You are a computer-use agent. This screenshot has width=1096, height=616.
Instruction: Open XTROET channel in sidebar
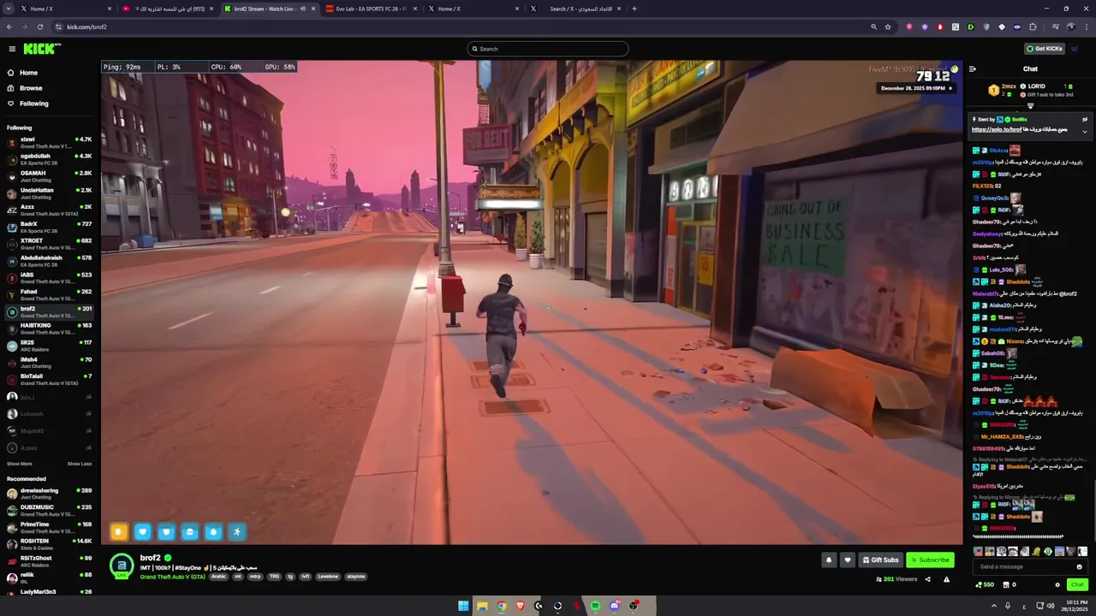click(50, 244)
